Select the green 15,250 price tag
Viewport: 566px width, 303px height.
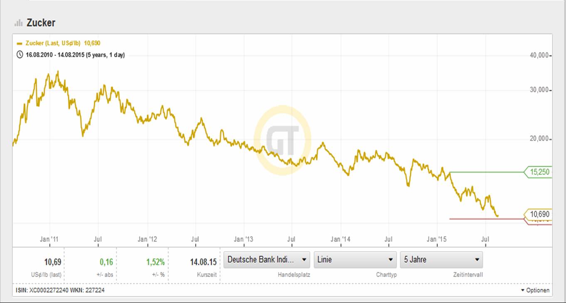(x=539, y=172)
